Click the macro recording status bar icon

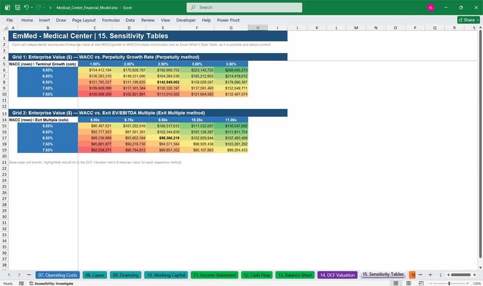coord(21,283)
